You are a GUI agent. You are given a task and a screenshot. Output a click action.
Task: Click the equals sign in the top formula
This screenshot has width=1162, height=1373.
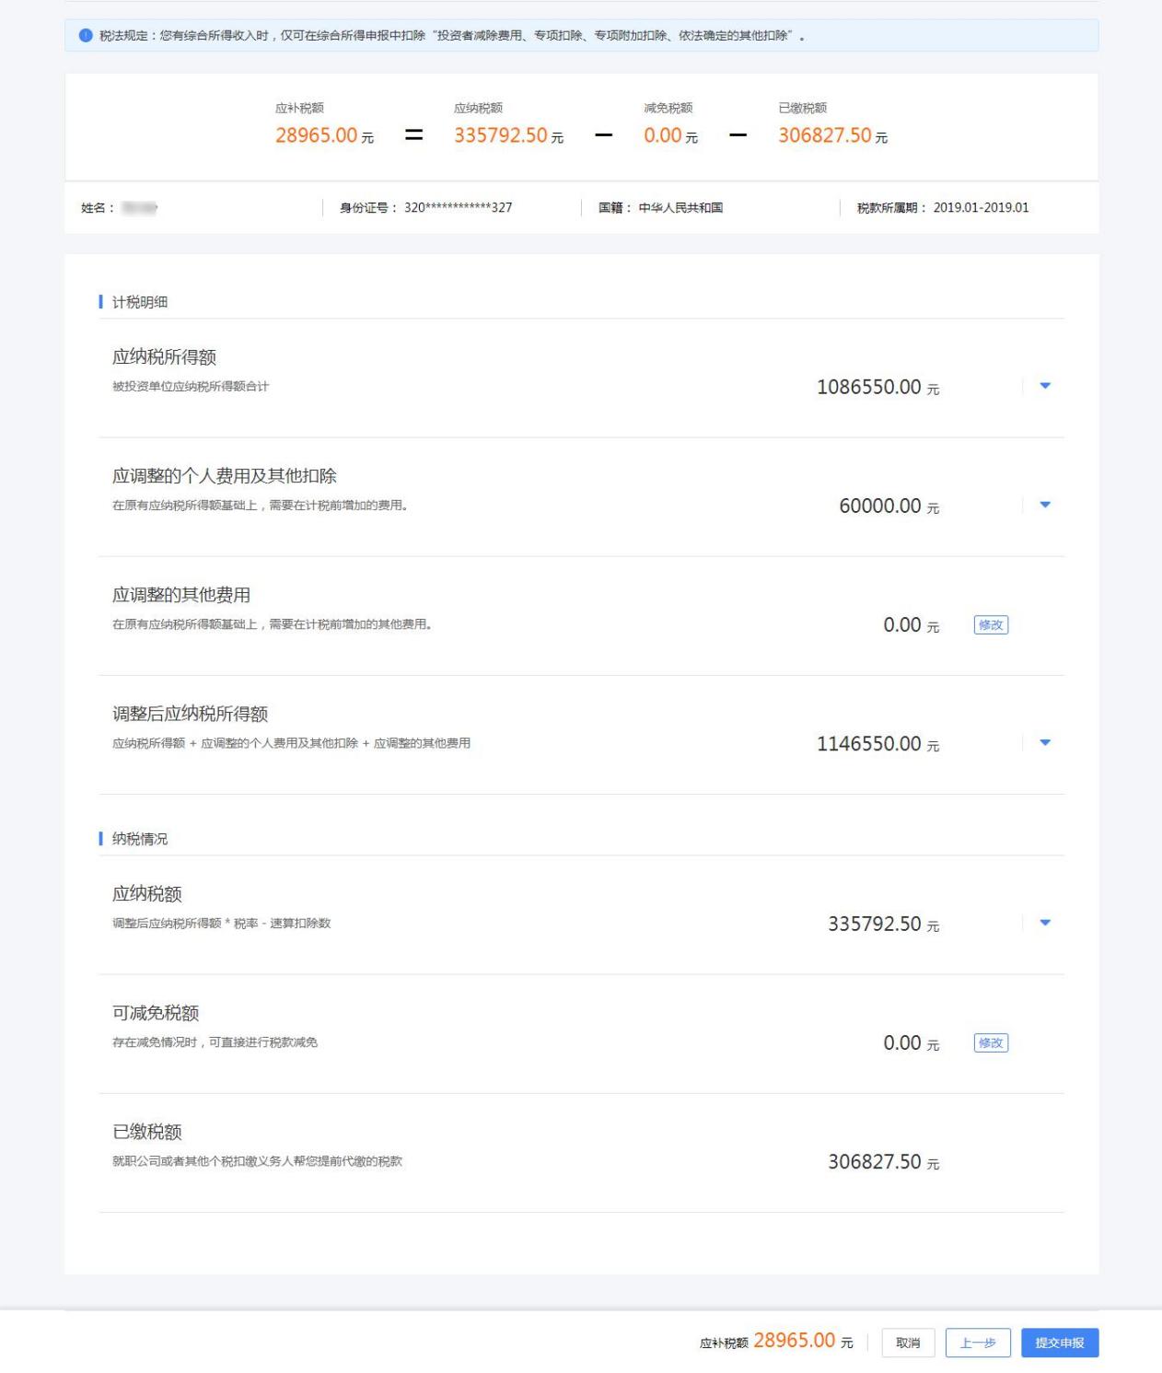[x=414, y=135]
